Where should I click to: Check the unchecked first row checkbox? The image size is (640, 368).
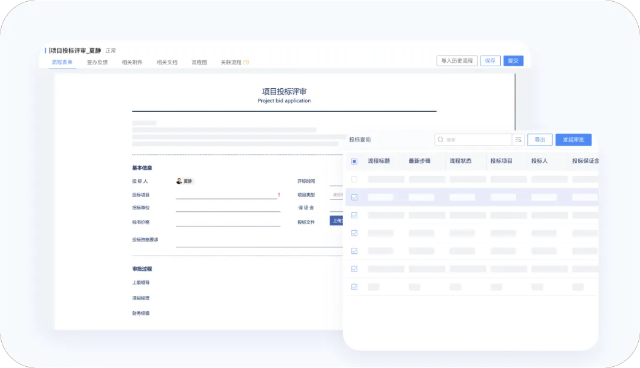coord(354,179)
